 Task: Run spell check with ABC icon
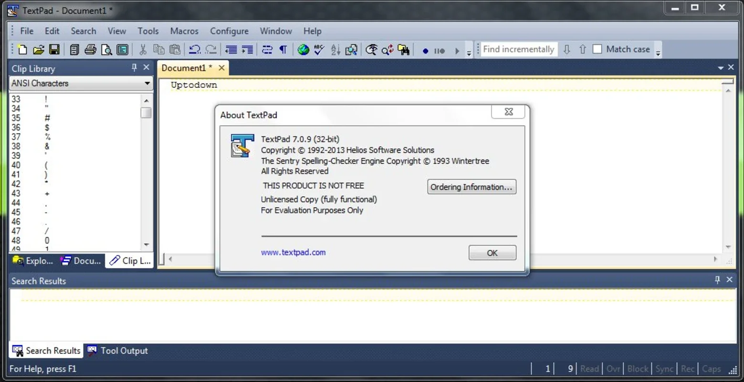pyautogui.click(x=319, y=50)
